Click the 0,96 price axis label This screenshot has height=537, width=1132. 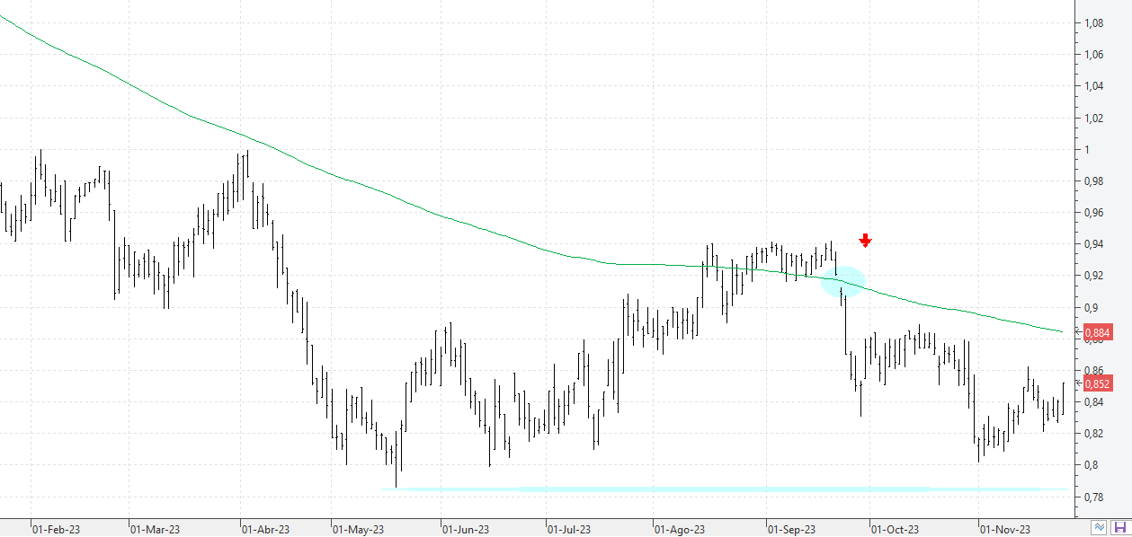[x=1094, y=213]
